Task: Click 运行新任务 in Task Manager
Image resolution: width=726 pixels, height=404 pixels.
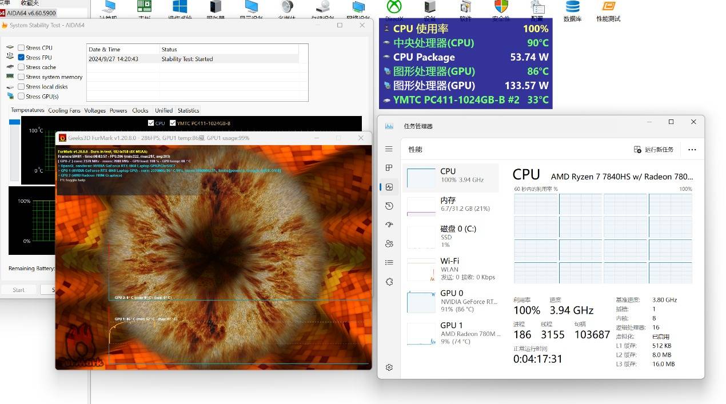Action: (x=654, y=150)
